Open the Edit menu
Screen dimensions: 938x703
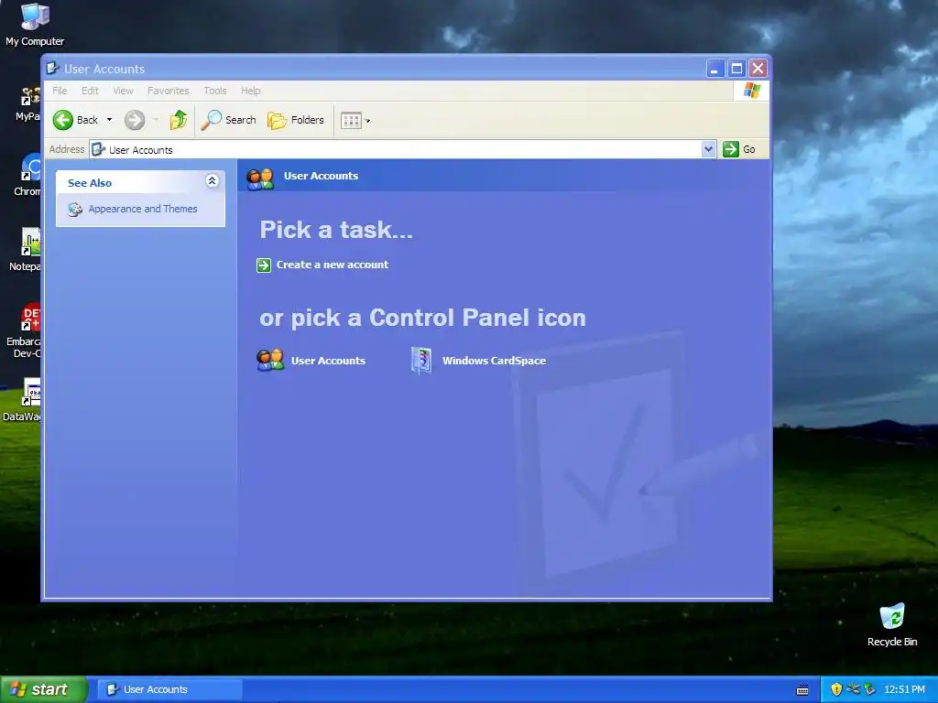tap(90, 91)
